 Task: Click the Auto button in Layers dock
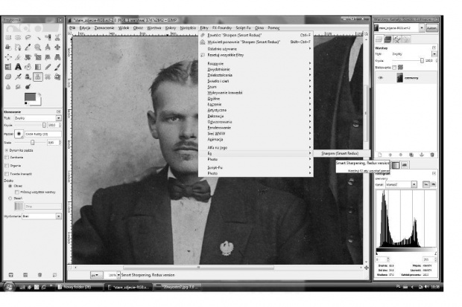pos(431,28)
